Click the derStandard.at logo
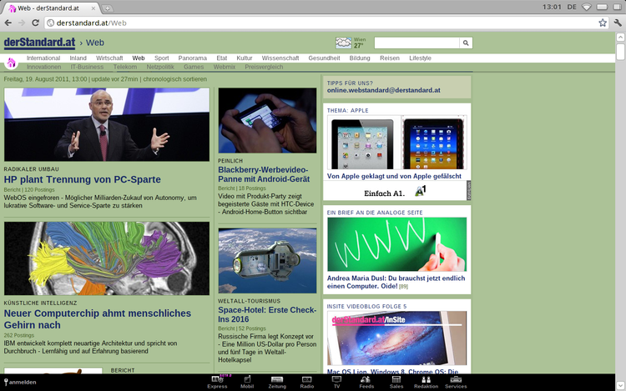Screen dimensions: 626x391 click(x=38, y=42)
